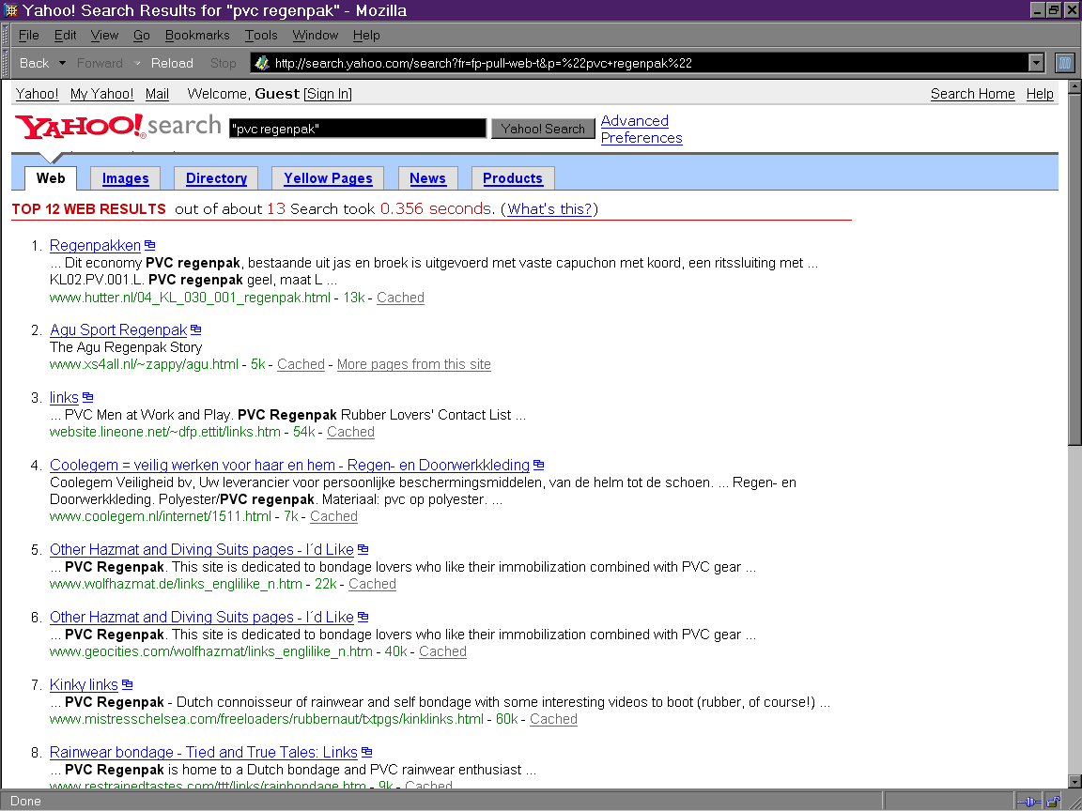This screenshot has height=811, width=1082.
Task: Switch to the Directory search tab
Action: point(217,178)
